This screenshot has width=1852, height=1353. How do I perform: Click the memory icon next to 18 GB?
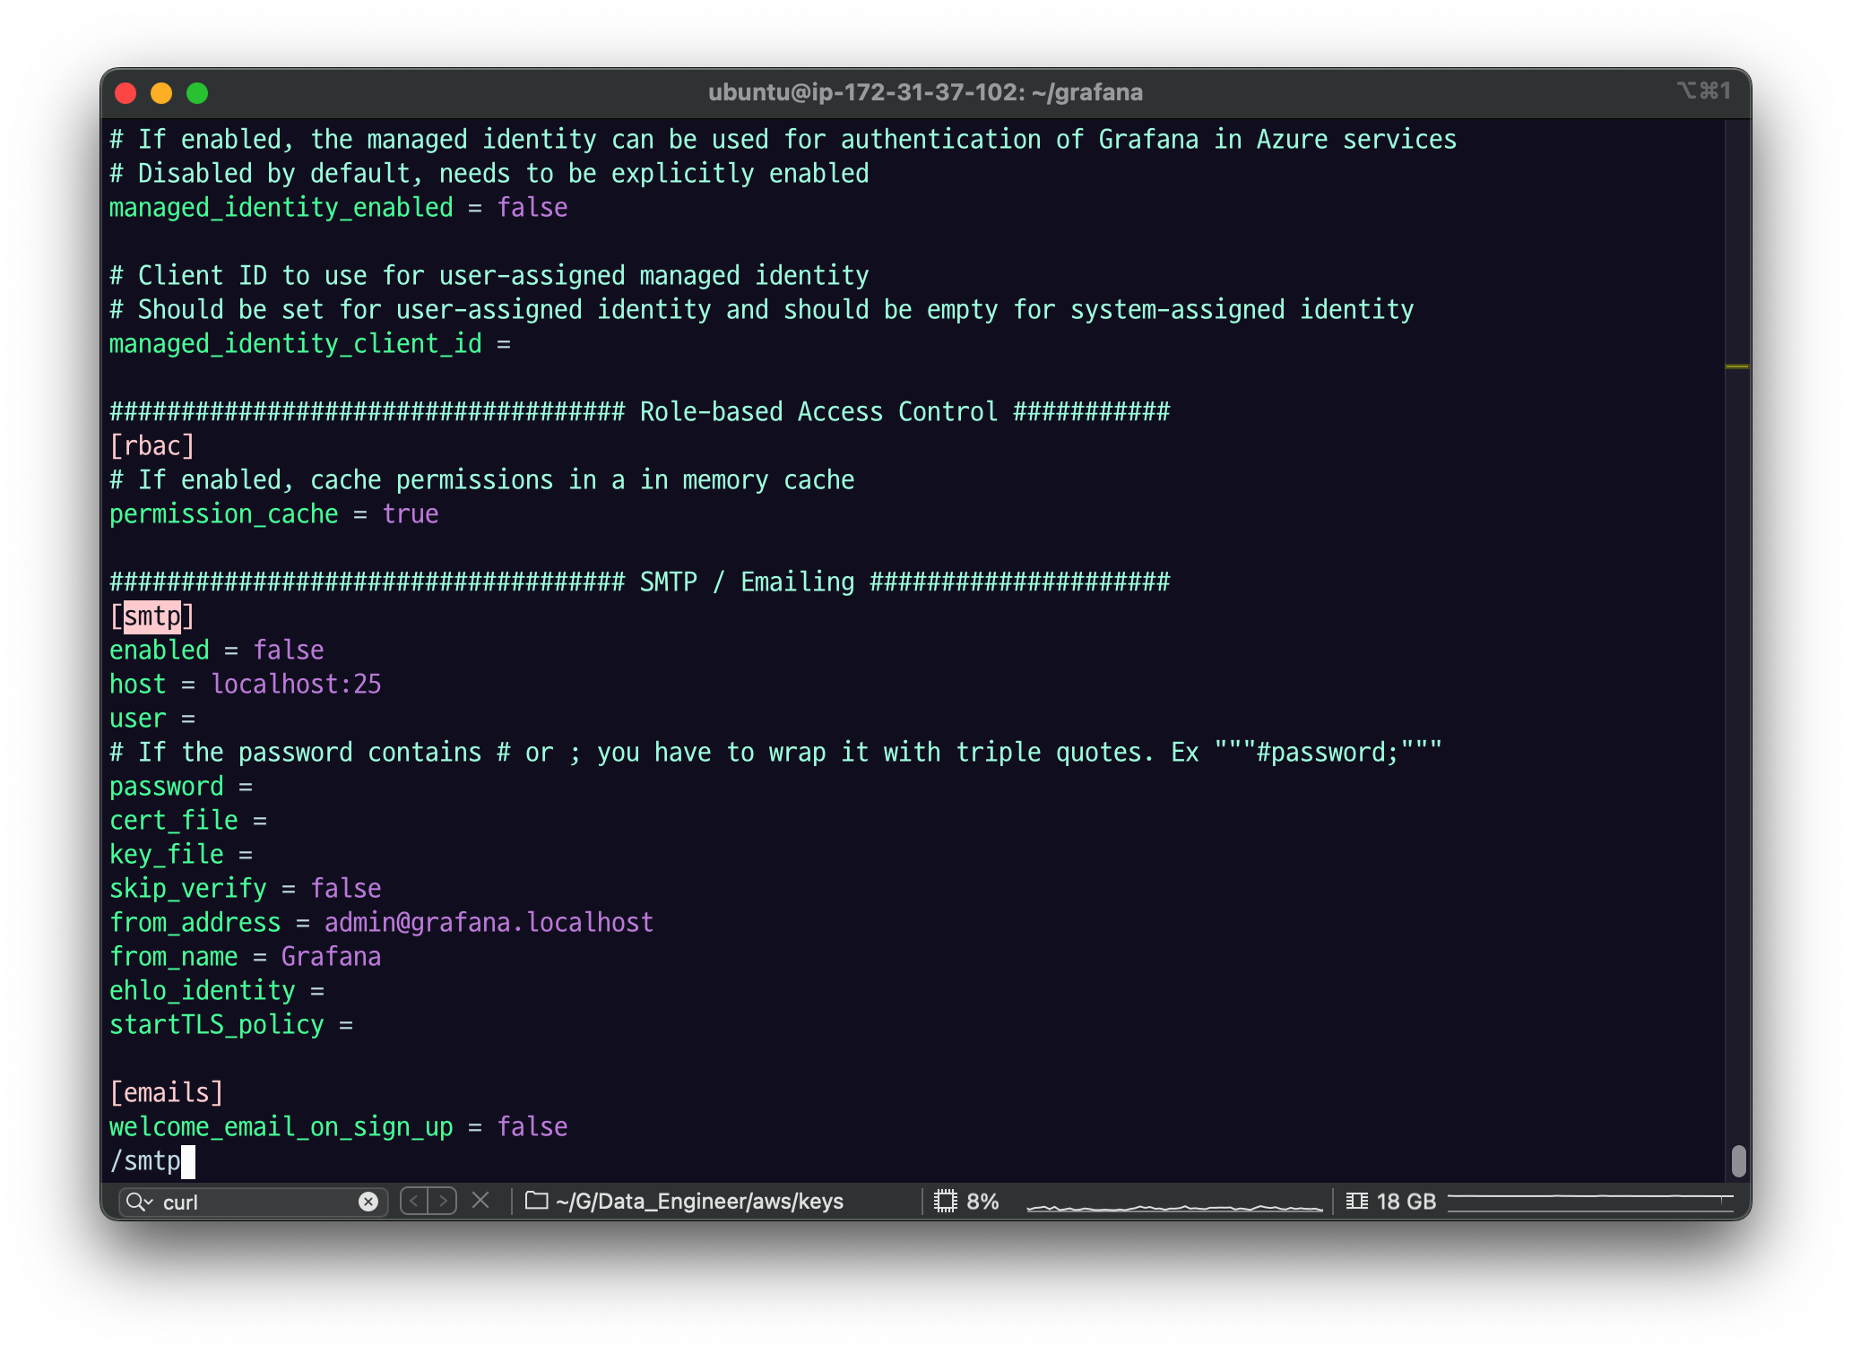(x=1356, y=1201)
